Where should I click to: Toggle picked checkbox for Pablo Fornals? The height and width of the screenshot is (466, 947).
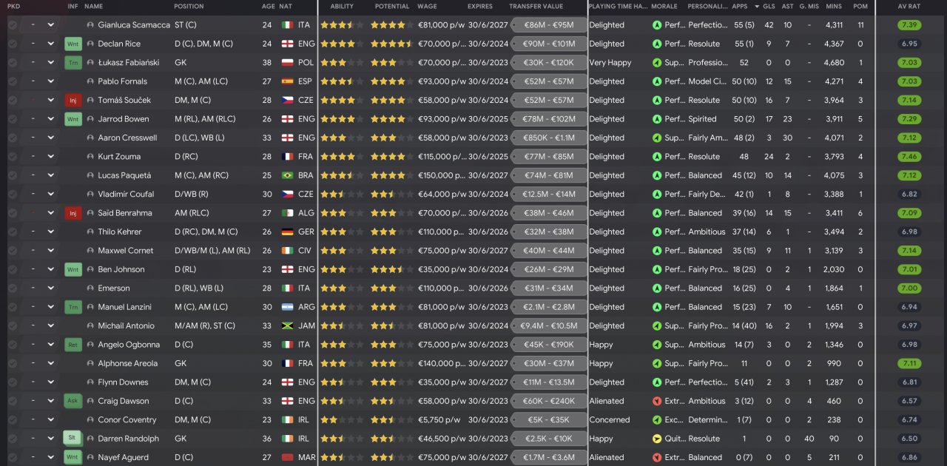coord(13,81)
